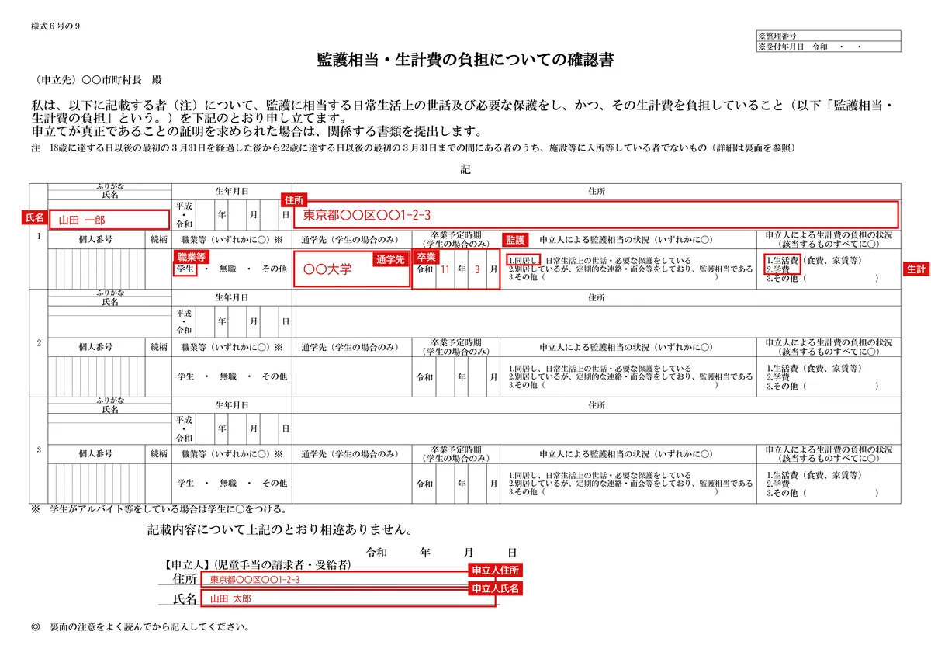This screenshot has height=659, width=931.
Task: Click the red 生計 tag
Action: 916,269
